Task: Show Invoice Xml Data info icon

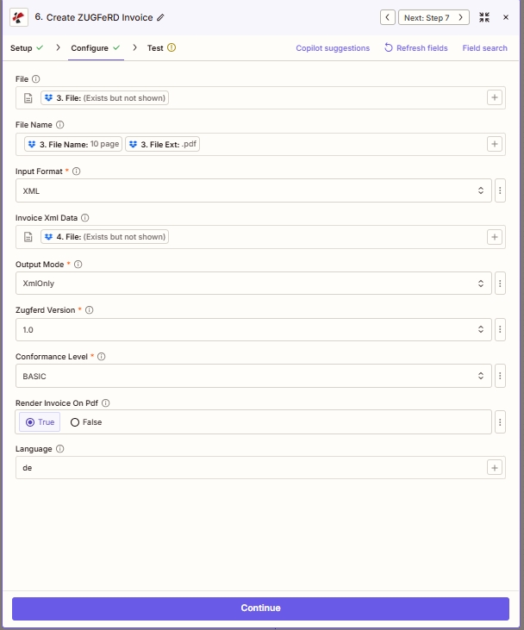Action: point(84,218)
